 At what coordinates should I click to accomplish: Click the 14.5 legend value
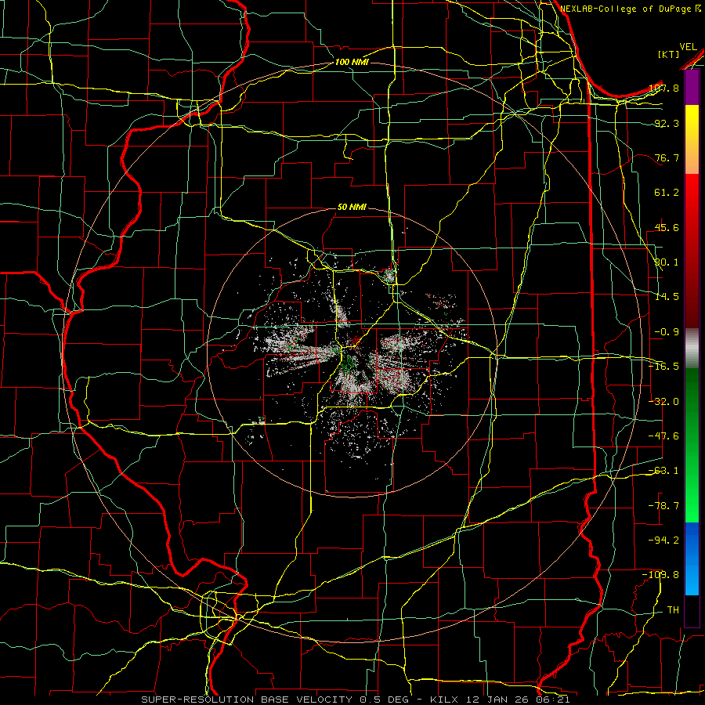(x=667, y=297)
